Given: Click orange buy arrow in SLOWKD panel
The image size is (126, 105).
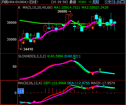Looking at the screenshot, I should [93, 74].
